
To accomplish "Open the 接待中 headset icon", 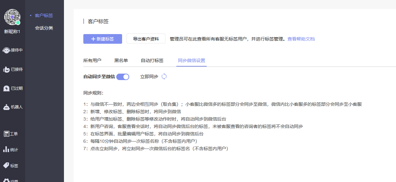I will coord(6,50).
